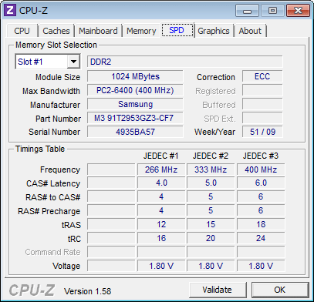Open the Slot #1 dropdown arrow
This screenshot has height=302, width=314.
tap(73, 62)
